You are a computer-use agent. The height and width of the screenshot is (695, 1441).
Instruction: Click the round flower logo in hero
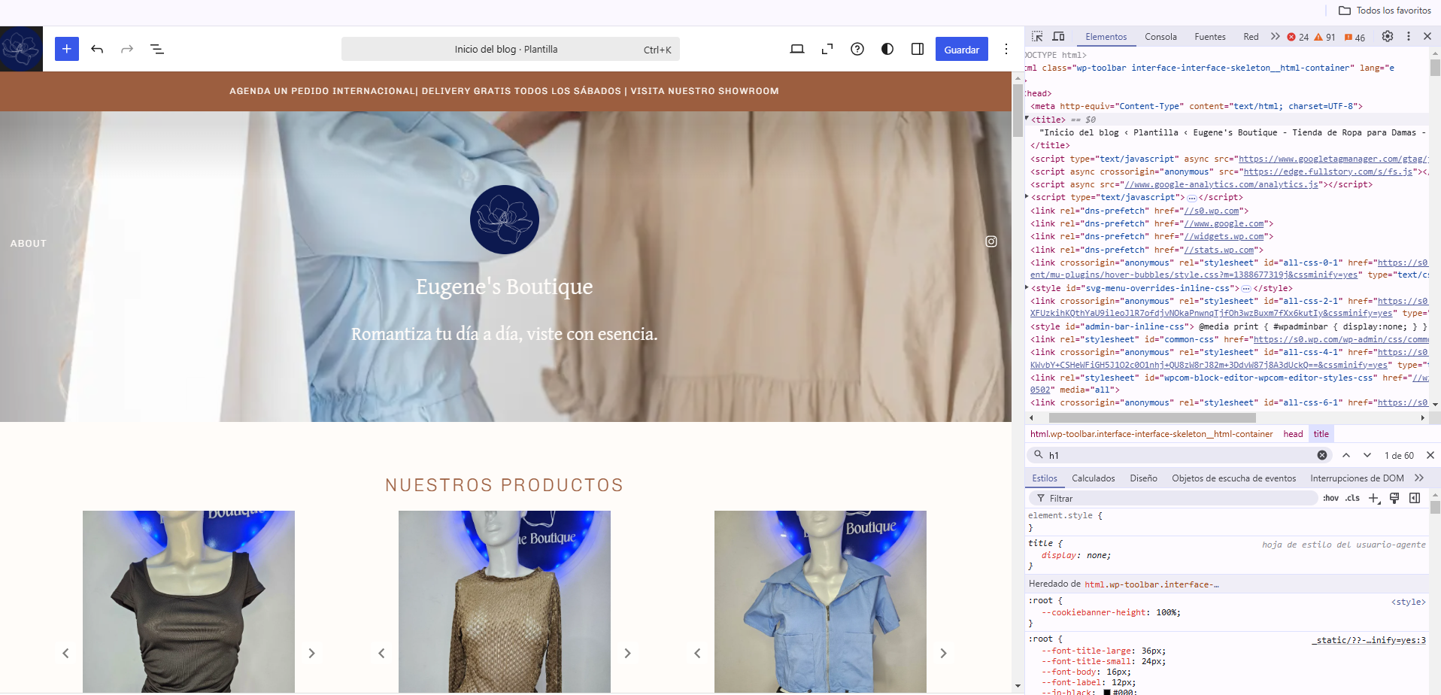[x=505, y=220]
